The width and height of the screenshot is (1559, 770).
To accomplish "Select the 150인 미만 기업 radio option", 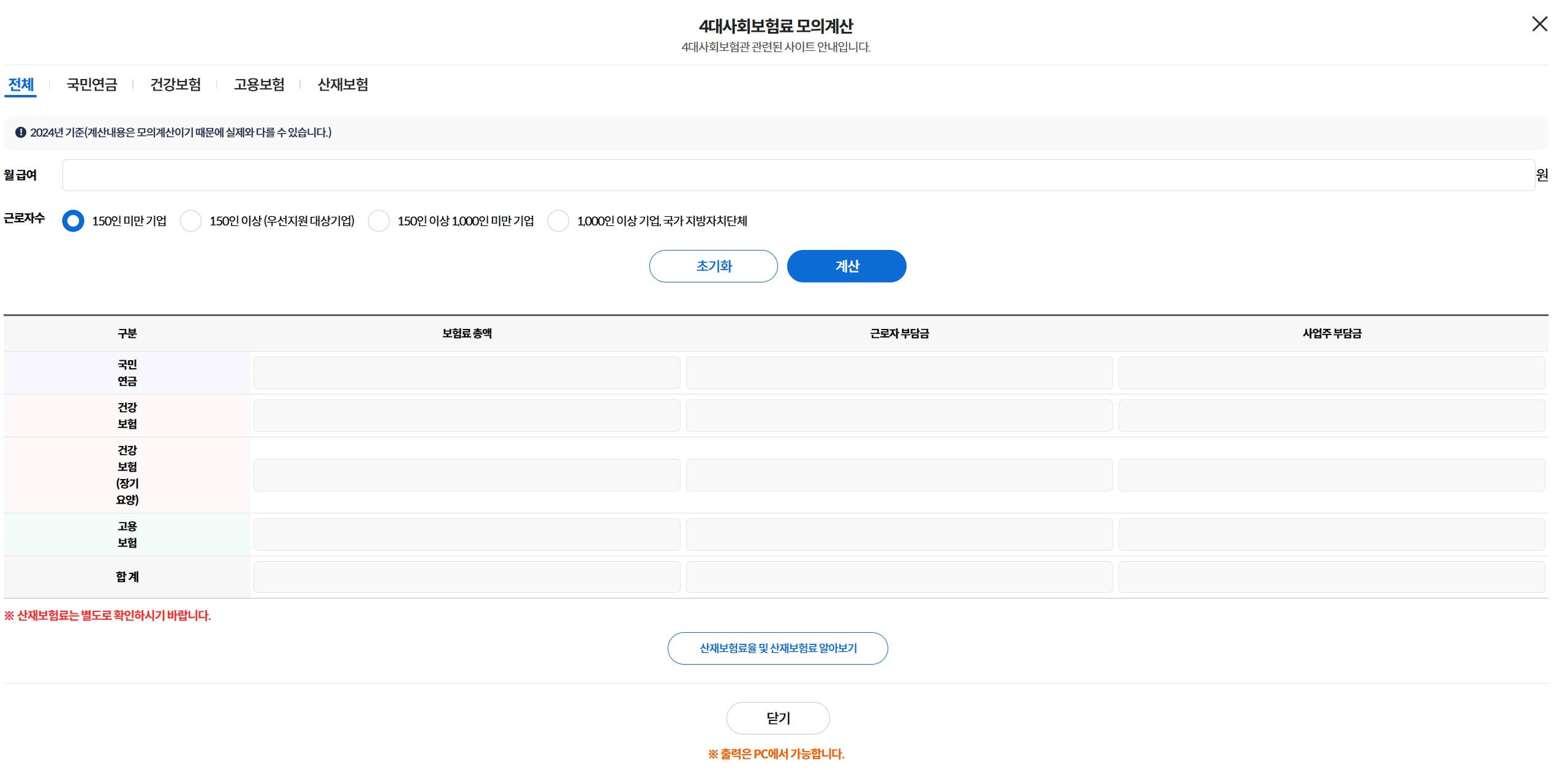I will click(x=73, y=221).
